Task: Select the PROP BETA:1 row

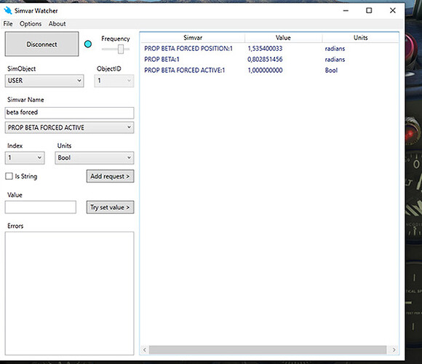Action: click(x=269, y=59)
